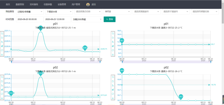The image size is (224, 105).
Task: Switch p02 temperature chart 00722-26-2 to bar view
Action: 113,90
